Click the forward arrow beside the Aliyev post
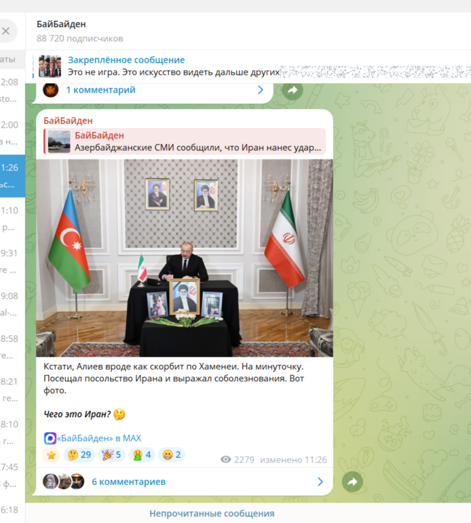This screenshot has width=471, height=523. [352, 482]
